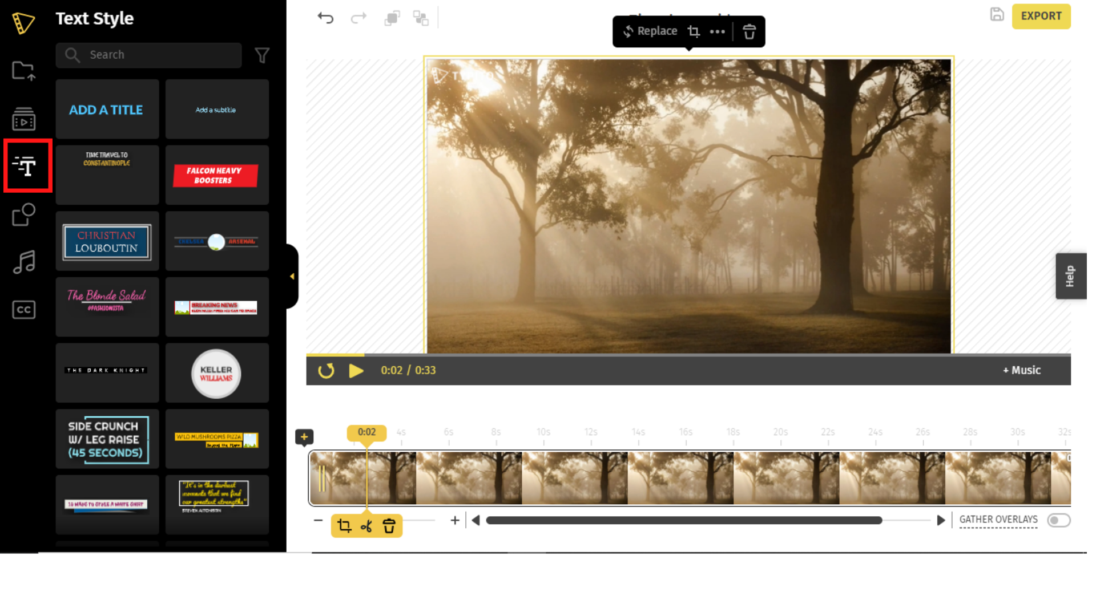Play the video preview

coord(356,371)
